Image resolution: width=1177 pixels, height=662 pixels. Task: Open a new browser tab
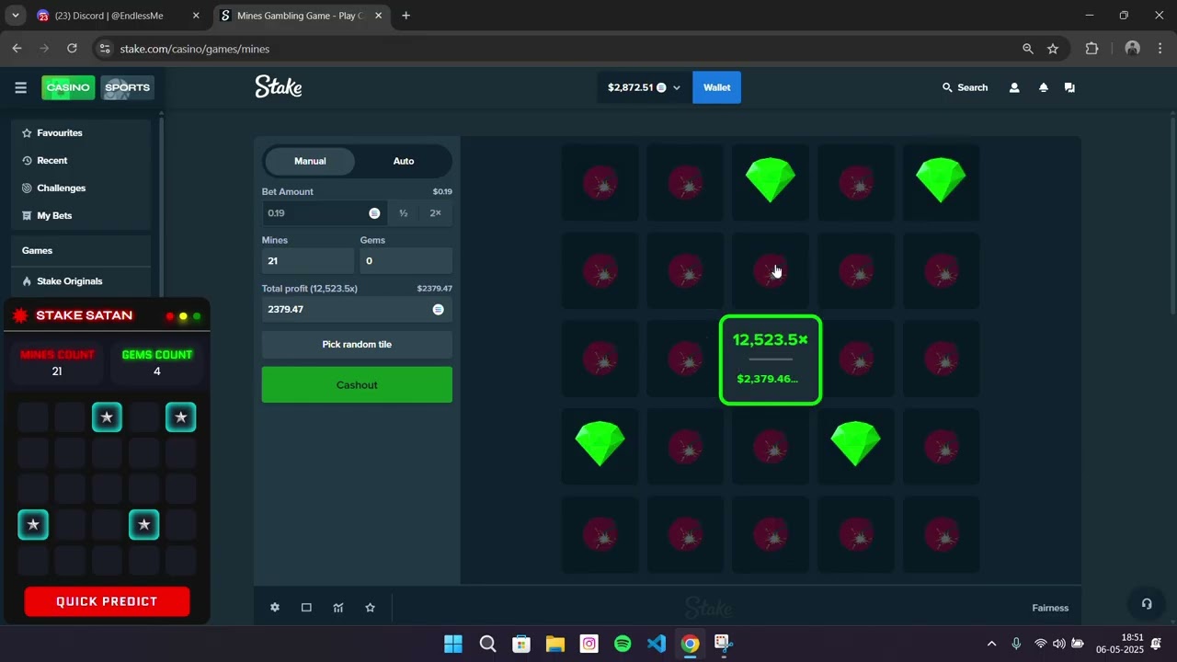[406, 16]
